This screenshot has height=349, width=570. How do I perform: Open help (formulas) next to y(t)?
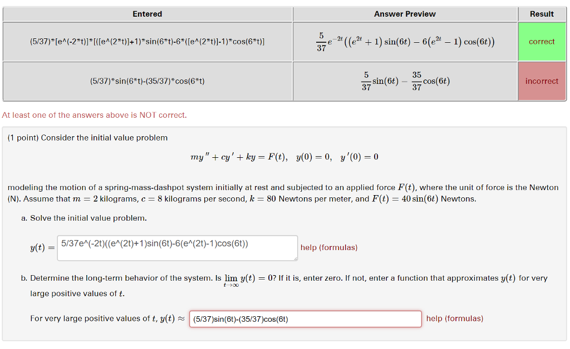click(328, 248)
